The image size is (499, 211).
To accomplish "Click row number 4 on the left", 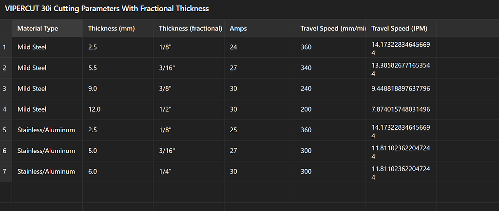I will point(5,110).
